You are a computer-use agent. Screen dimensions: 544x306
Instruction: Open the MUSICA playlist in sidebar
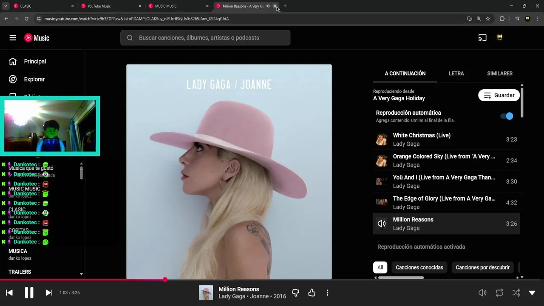(18, 251)
